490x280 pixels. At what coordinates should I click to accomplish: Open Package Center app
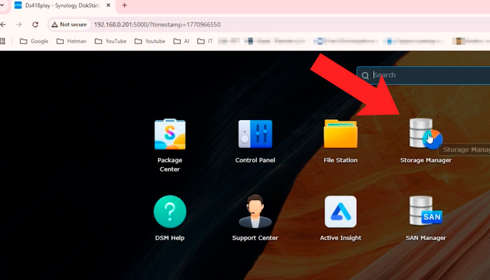click(170, 134)
